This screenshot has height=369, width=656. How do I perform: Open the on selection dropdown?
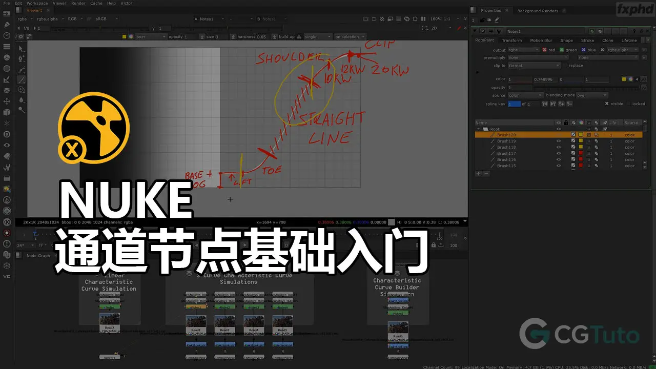[350, 37]
